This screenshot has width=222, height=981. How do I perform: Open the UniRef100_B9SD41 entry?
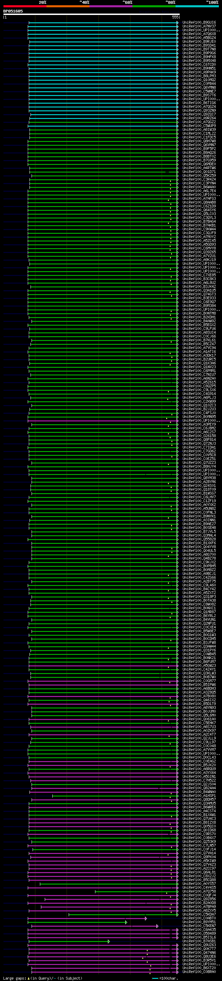[x=199, y=45]
